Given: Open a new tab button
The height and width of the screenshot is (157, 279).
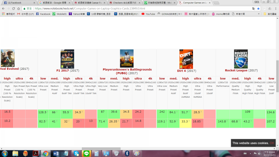Looking at the screenshot, I should click(x=216, y=3).
